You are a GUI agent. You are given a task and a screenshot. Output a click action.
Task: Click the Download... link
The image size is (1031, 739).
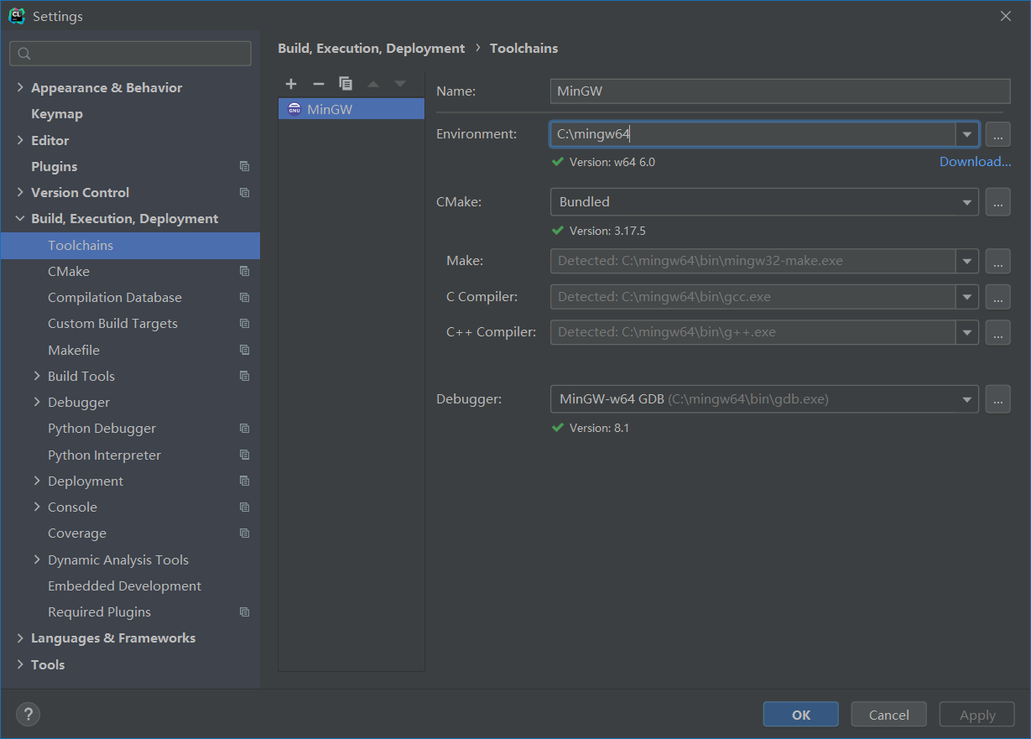(x=975, y=162)
